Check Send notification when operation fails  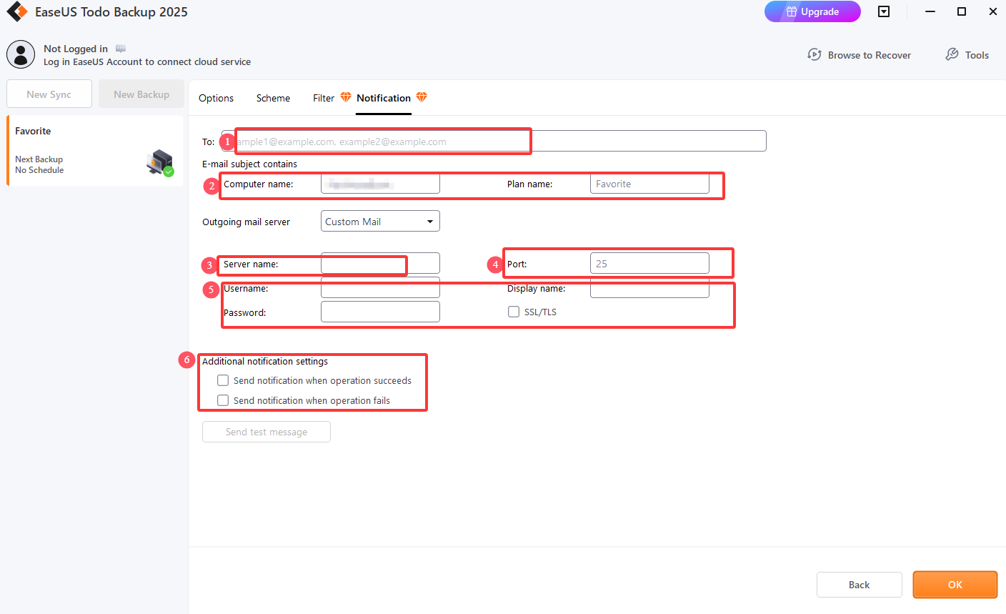(223, 400)
